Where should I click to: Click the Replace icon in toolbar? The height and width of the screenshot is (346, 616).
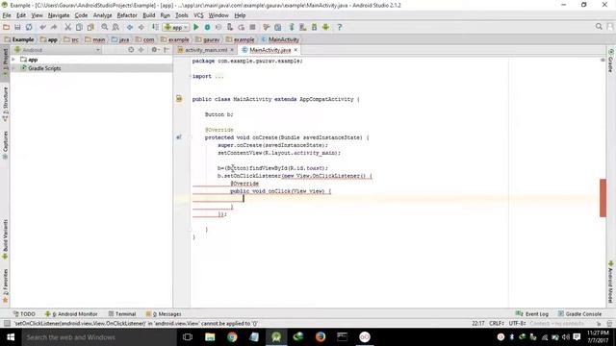[x=115, y=27]
